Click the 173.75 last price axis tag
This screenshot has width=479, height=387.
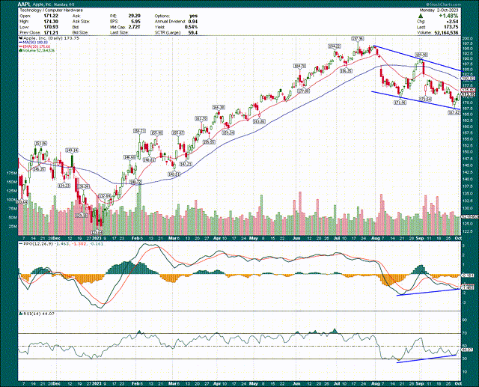pos(468,94)
